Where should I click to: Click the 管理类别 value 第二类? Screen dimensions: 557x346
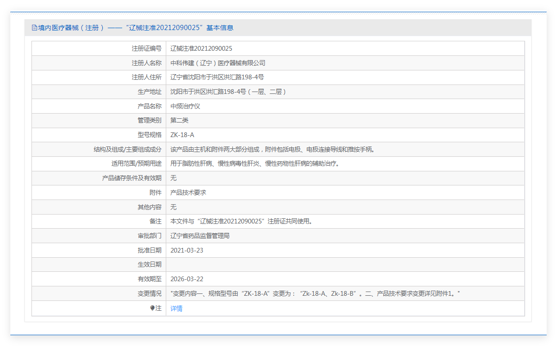(x=179, y=120)
